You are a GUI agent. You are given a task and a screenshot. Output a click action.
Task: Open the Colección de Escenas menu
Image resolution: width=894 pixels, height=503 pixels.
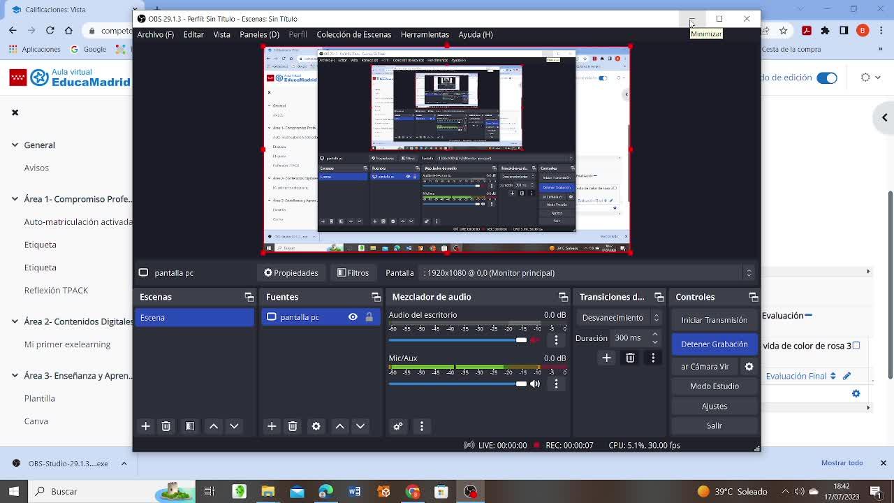click(x=353, y=34)
